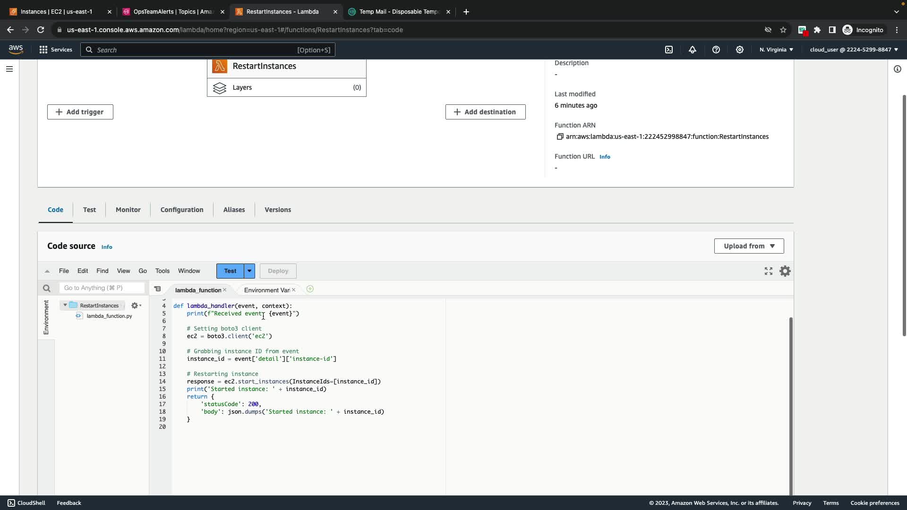Expand the Test button dropdown arrow

[x=249, y=271]
